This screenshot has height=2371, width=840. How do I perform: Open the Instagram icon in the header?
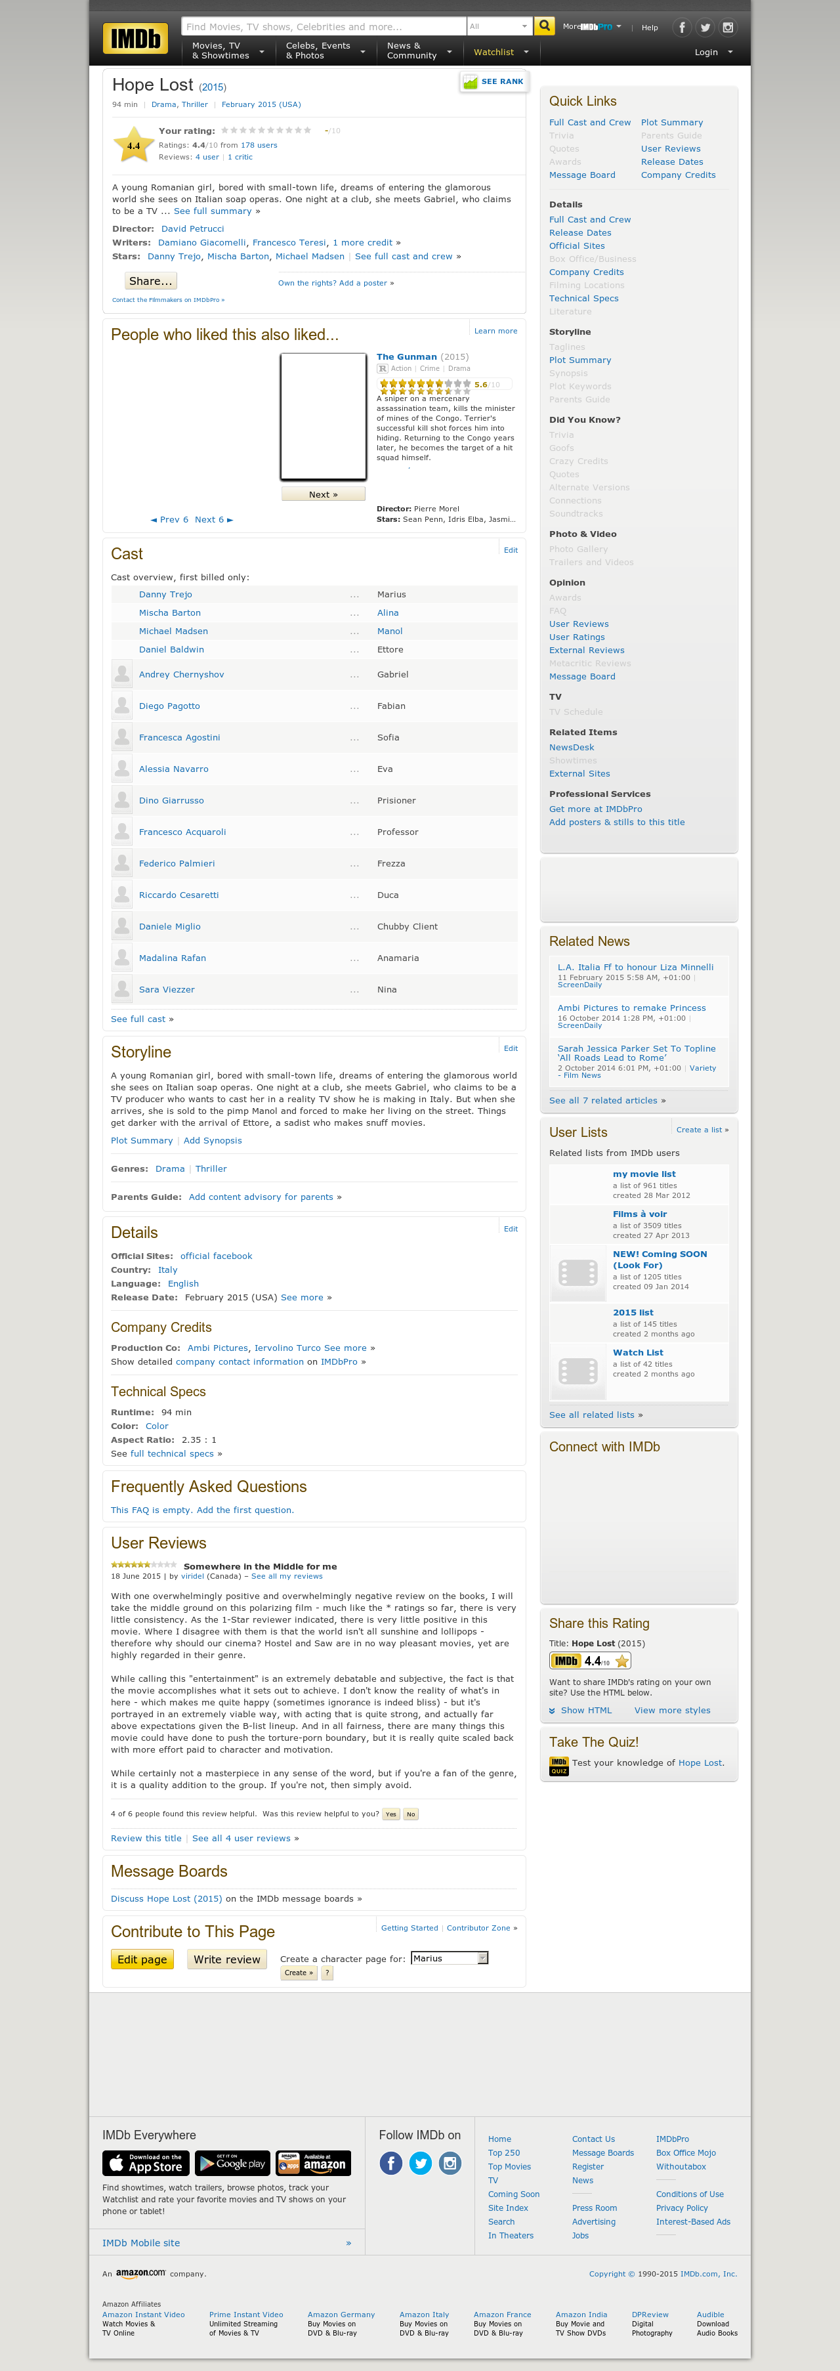click(x=728, y=28)
